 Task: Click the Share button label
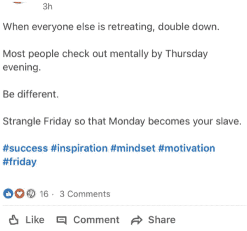click(162, 219)
